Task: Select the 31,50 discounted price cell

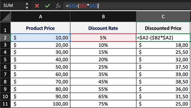Action: [x=163, y=96]
